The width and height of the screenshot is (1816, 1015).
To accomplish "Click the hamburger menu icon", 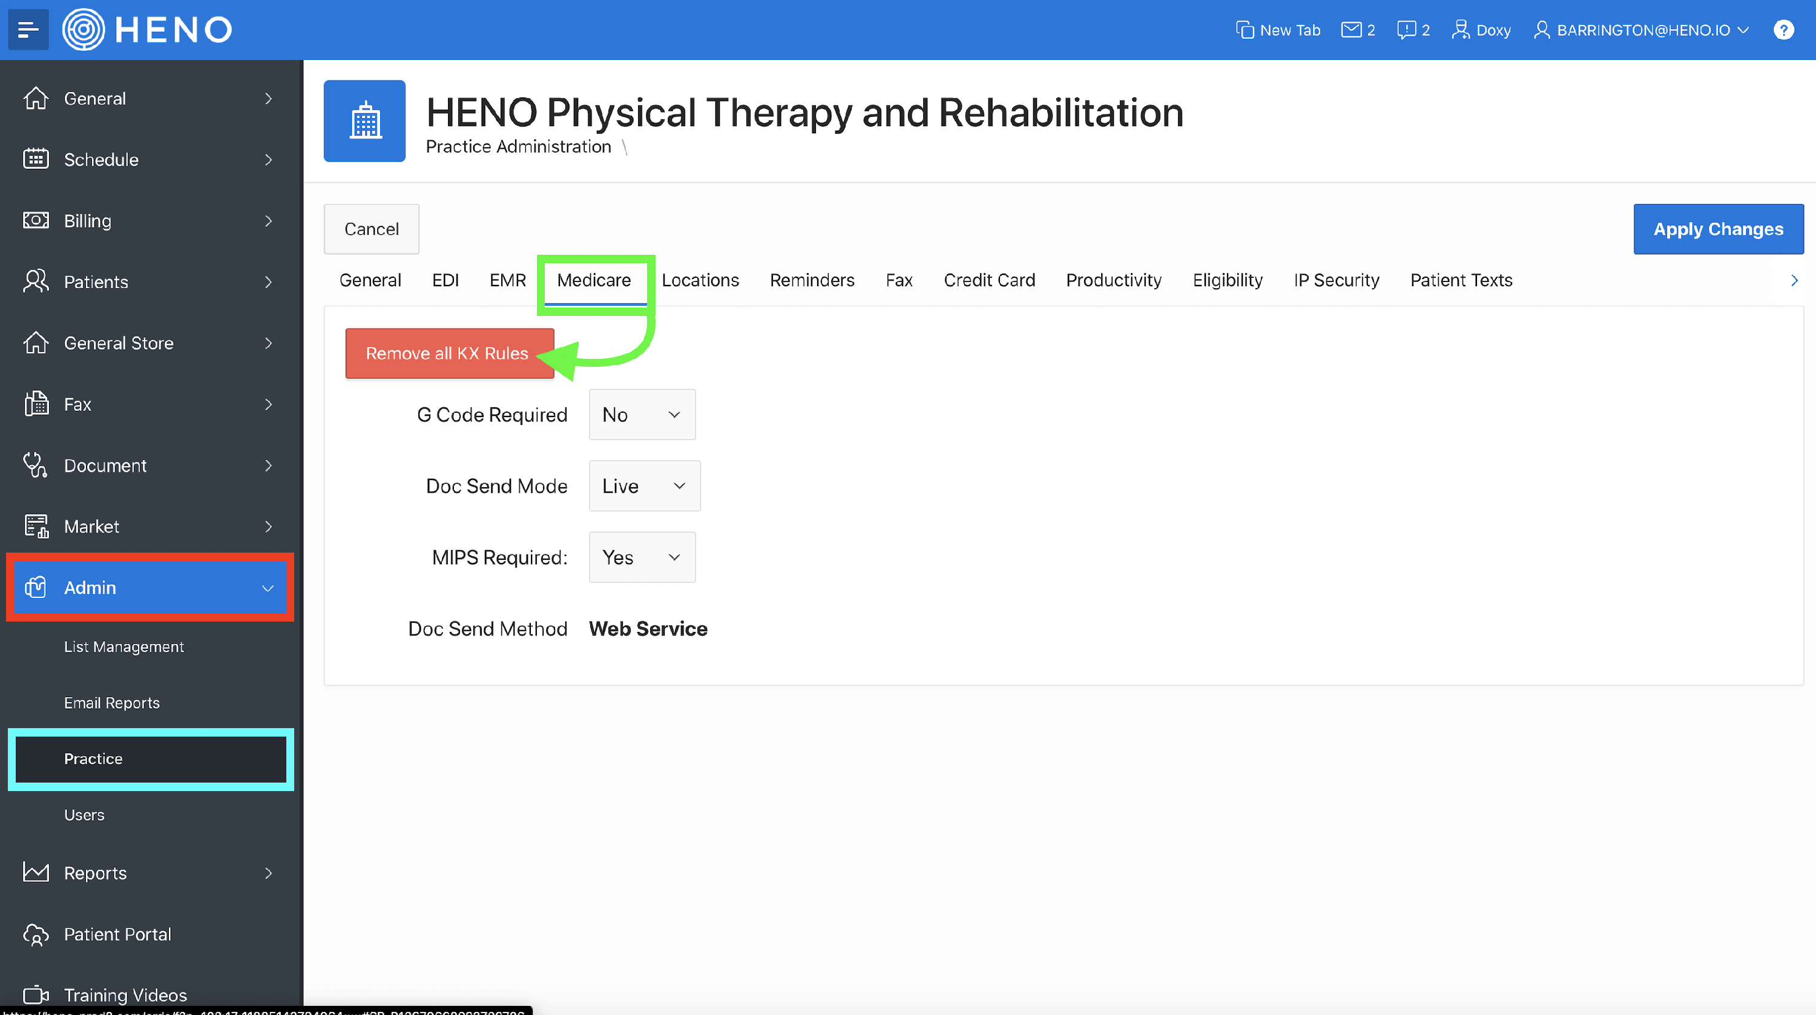I will [x=28, y=30].
